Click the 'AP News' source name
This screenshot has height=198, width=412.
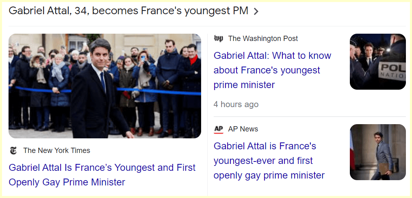[243, 129]
